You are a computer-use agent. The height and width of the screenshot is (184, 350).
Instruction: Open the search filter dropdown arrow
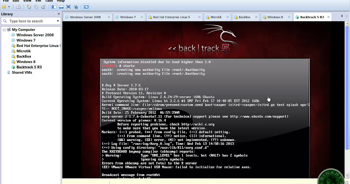[58, 21]
